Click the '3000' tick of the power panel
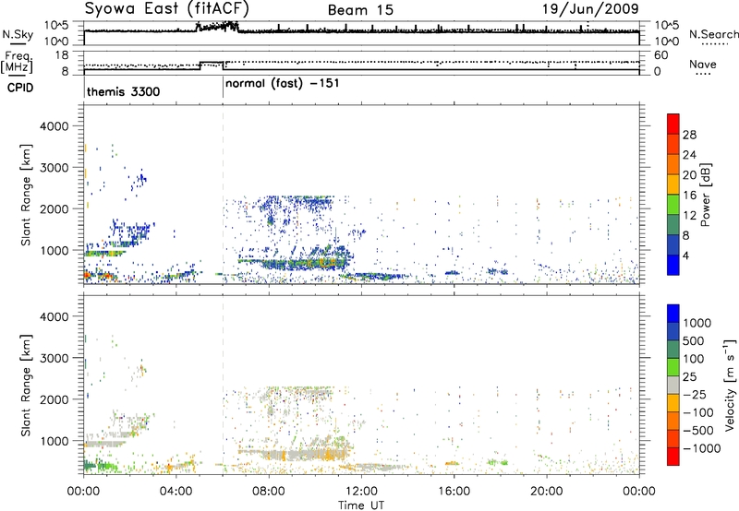The height and width of the screenshot is (511, 739). [54, 168]
